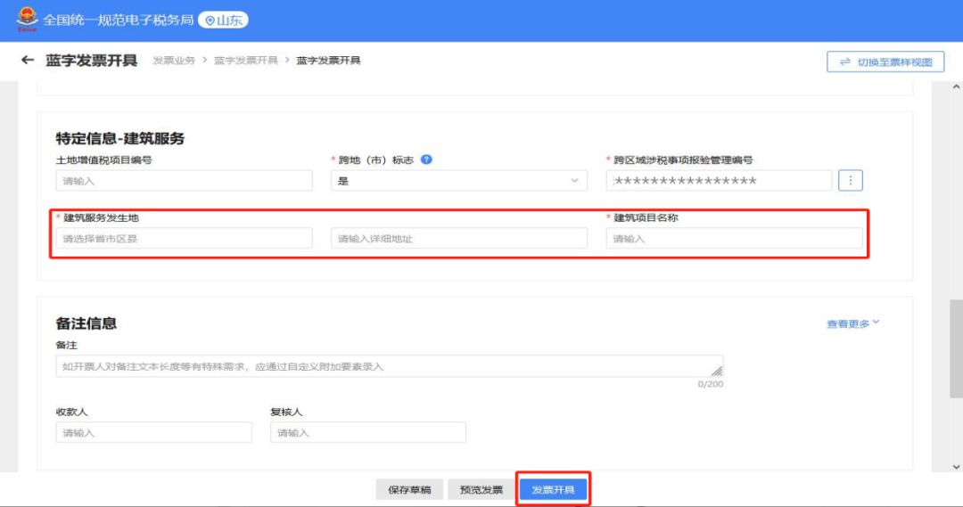The image size is (963, 507).
Task: Click the 0/200 character counter
Action: coord(711,384)
